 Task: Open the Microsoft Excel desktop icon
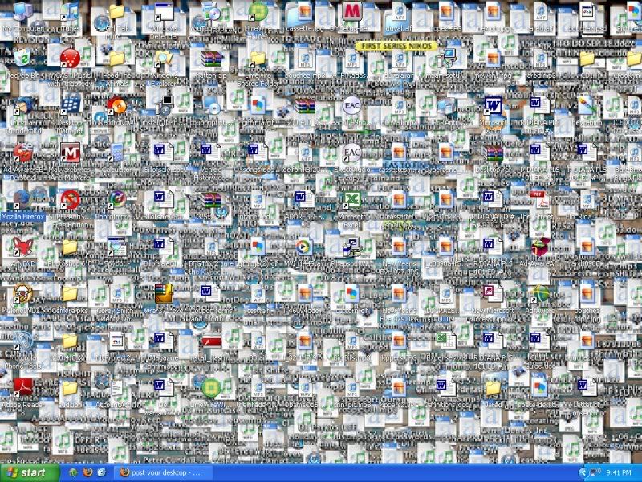pyautogui.click(x=351, y=199)
